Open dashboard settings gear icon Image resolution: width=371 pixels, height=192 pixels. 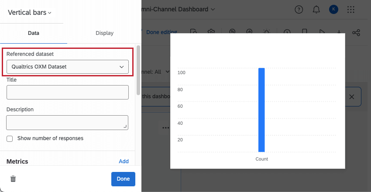coord(211,32)
